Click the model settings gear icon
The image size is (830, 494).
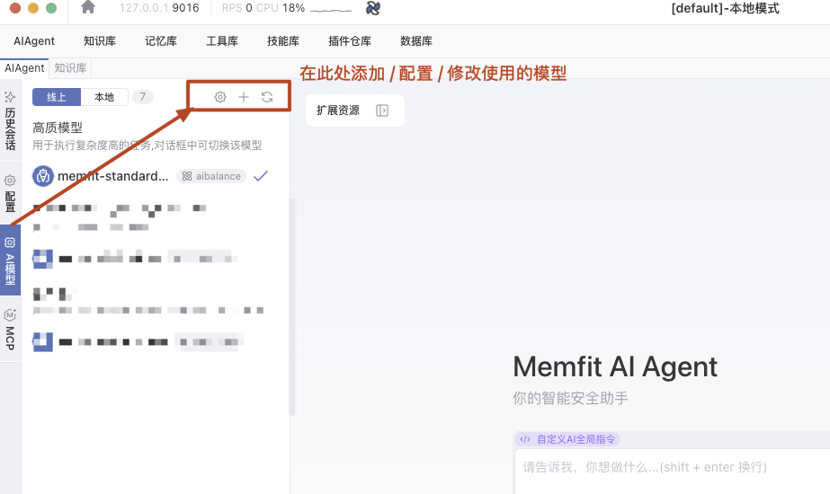[220, 97]
